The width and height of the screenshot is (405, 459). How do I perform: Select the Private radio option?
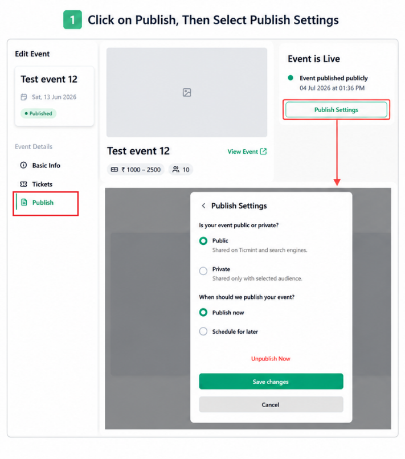(203, 271)
